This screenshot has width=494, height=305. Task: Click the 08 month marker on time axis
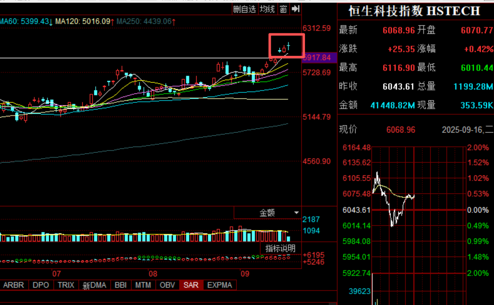click(x=153, y=273)
